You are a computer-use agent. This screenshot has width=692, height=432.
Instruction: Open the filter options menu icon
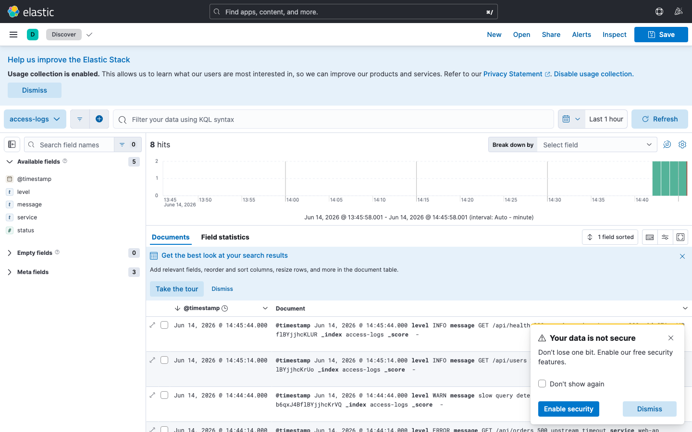point(80,119)
